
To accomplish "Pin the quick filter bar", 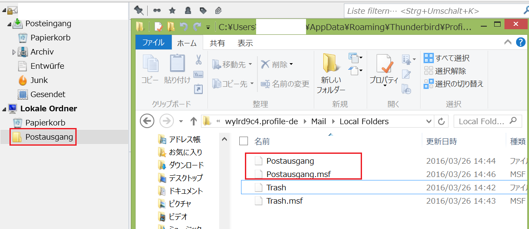I will click(139, 10).
